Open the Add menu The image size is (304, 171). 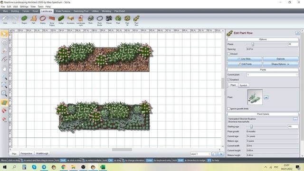(x=15, y=7)
